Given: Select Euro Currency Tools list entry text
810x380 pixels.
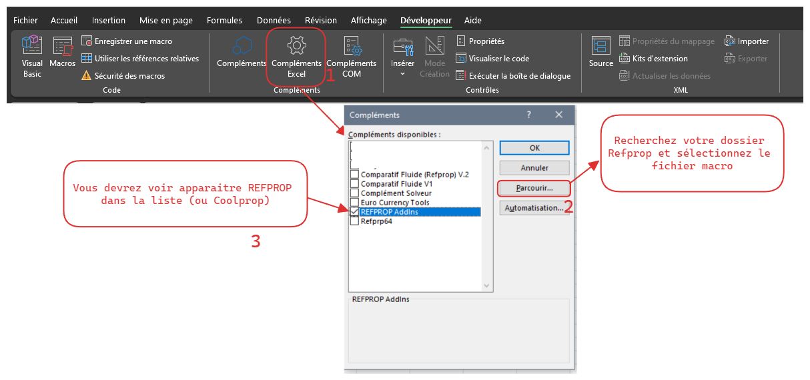Looking at the screenshot, I should click(x=395, y=203).
